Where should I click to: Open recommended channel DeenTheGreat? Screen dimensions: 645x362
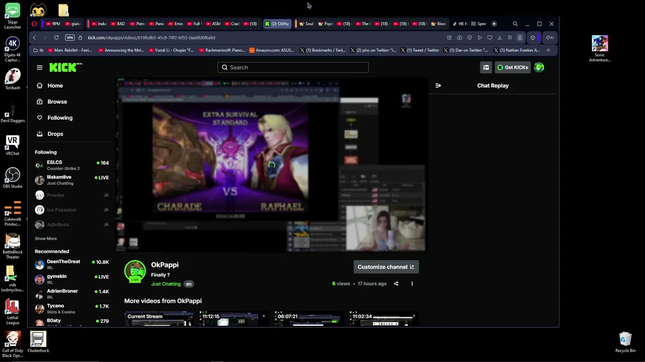tap(72, 264)
